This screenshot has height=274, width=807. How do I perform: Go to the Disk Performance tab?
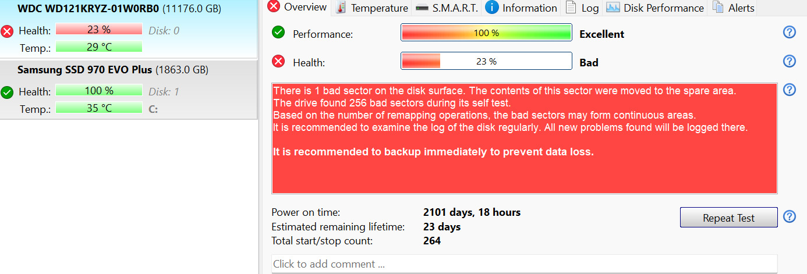click(x=655, y=8)
